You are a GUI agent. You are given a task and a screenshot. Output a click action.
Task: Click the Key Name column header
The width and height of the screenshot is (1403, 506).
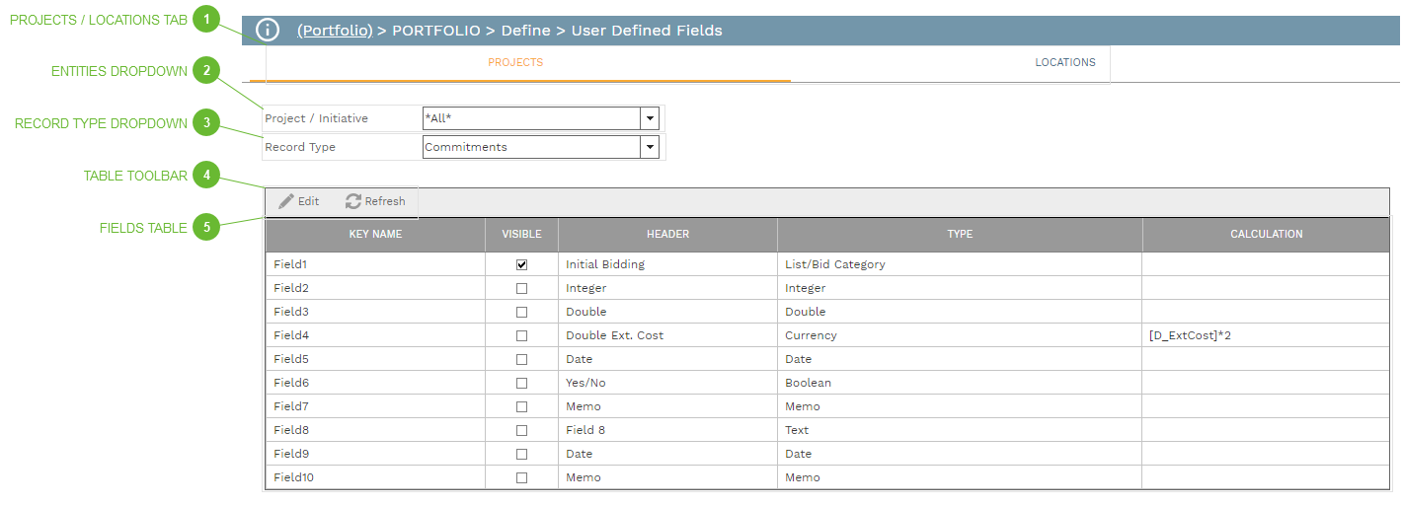375,235
